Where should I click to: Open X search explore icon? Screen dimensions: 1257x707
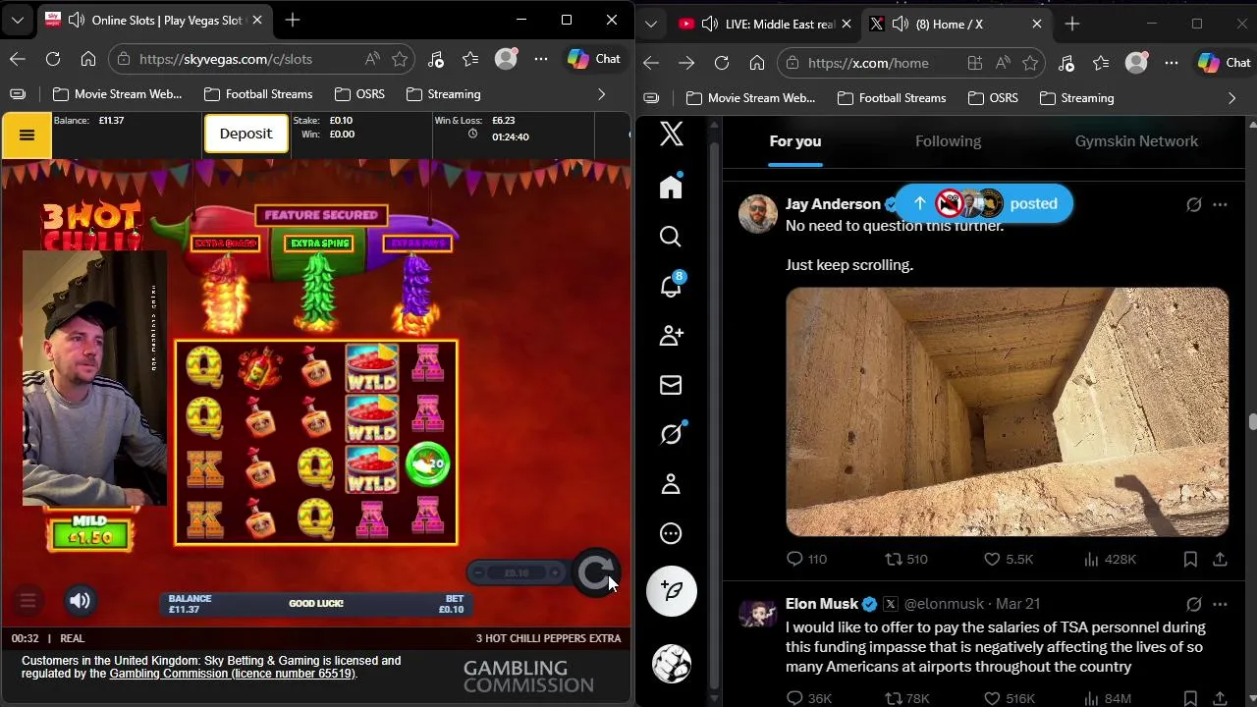[x=671, y=237]
